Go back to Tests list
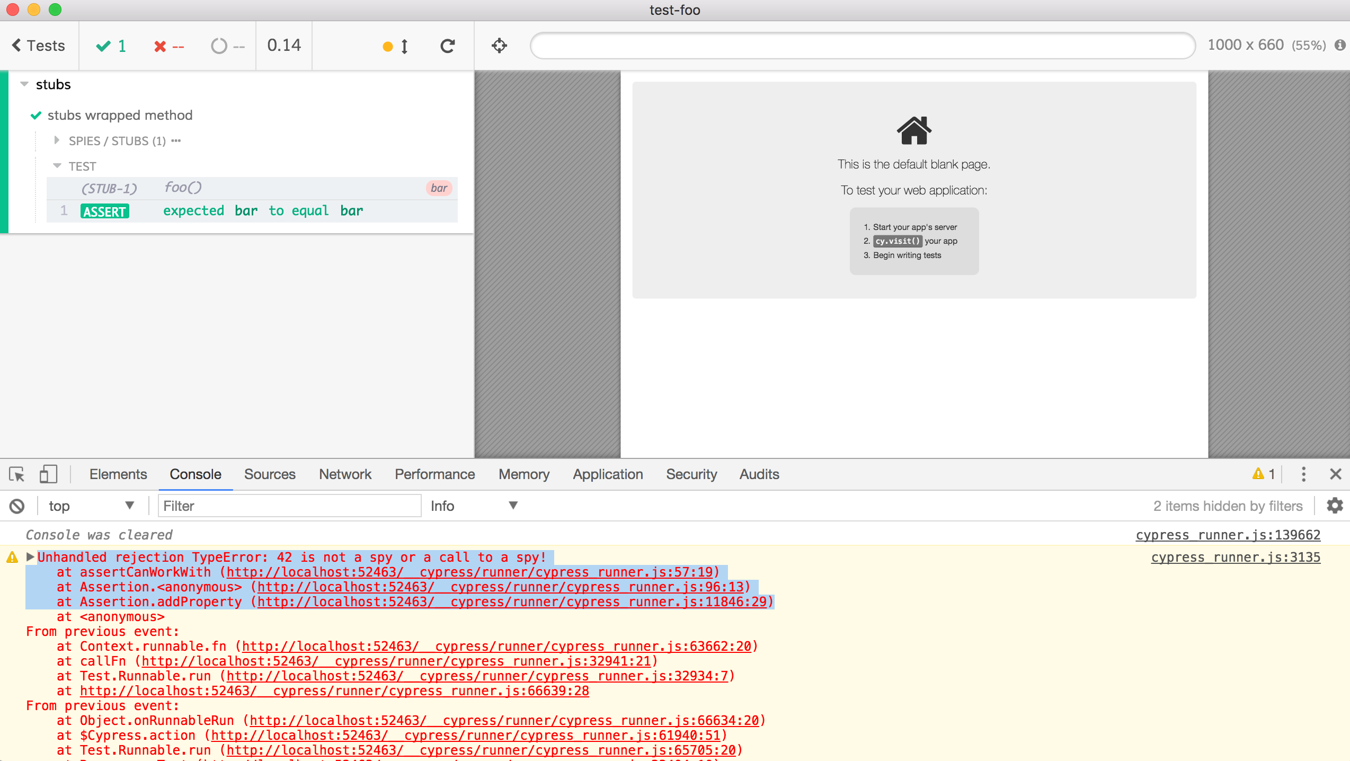Screen dimensions: 1350x761 tap(39, 46)
